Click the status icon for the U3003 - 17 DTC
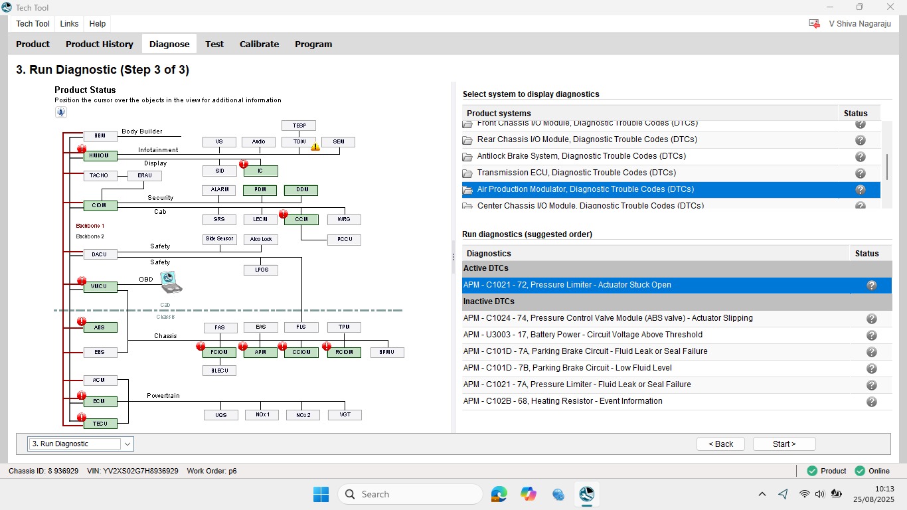Image resolution: width=907 pixels, height=510 pixels. click(x=872, y=335)
